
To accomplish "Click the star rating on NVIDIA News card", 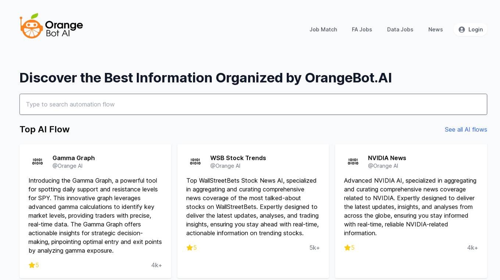I will [349, 248].
